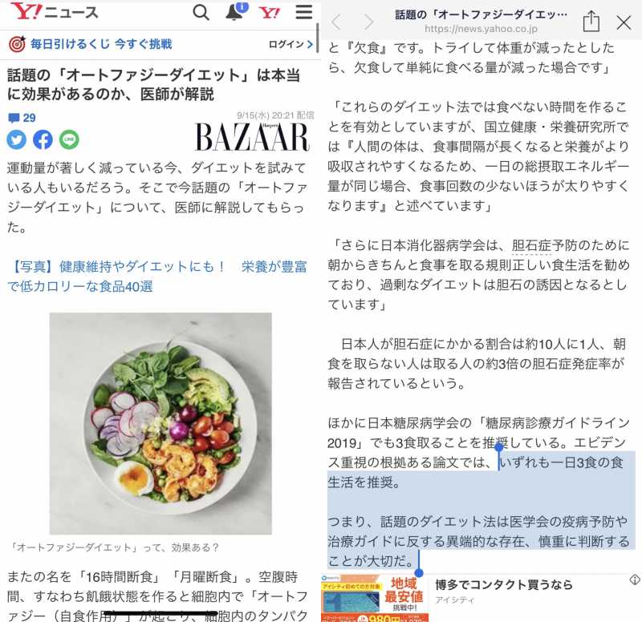Open notifications bell icon
The width and height of the screenshot is (642, 622).
click(x=236, y=12)
